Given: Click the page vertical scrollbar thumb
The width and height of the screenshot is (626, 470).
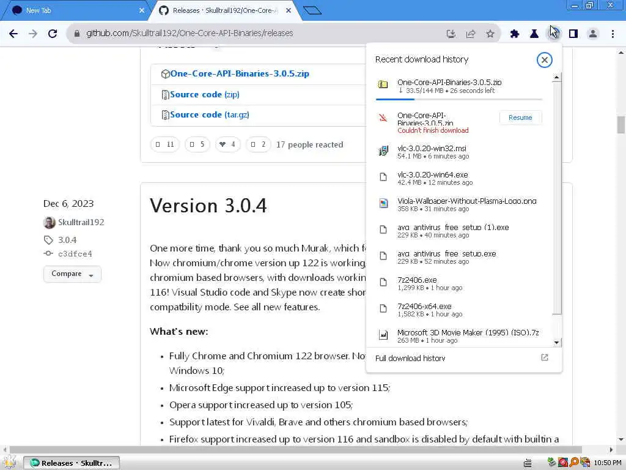Looking at the screenshot, I should 621,125.
